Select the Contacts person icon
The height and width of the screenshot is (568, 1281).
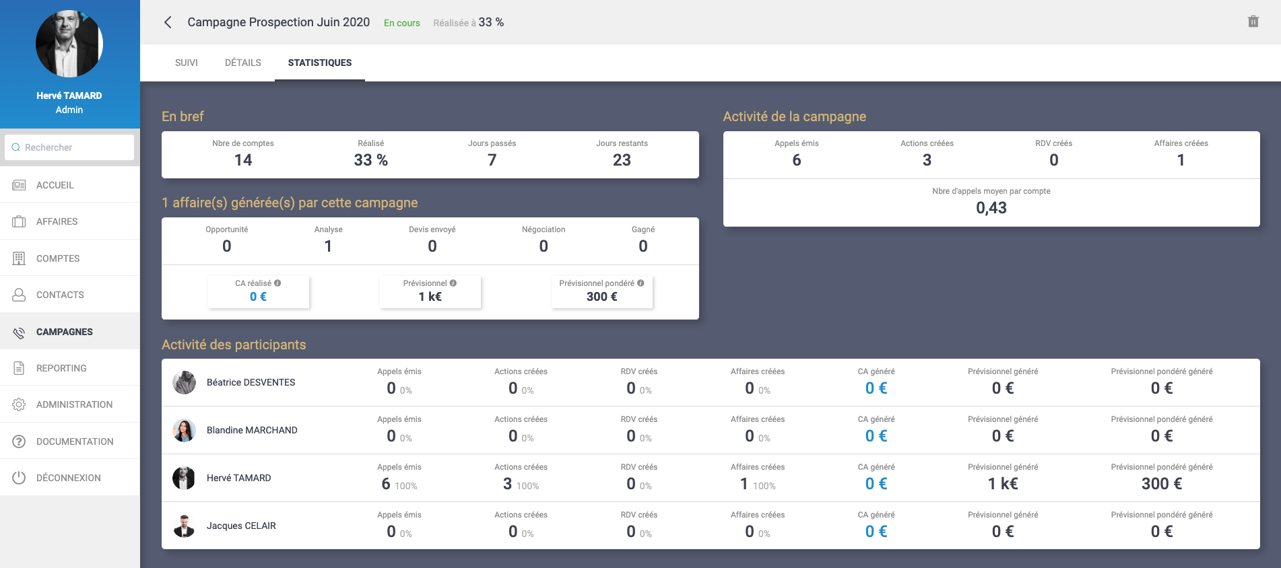pos(19,295)
